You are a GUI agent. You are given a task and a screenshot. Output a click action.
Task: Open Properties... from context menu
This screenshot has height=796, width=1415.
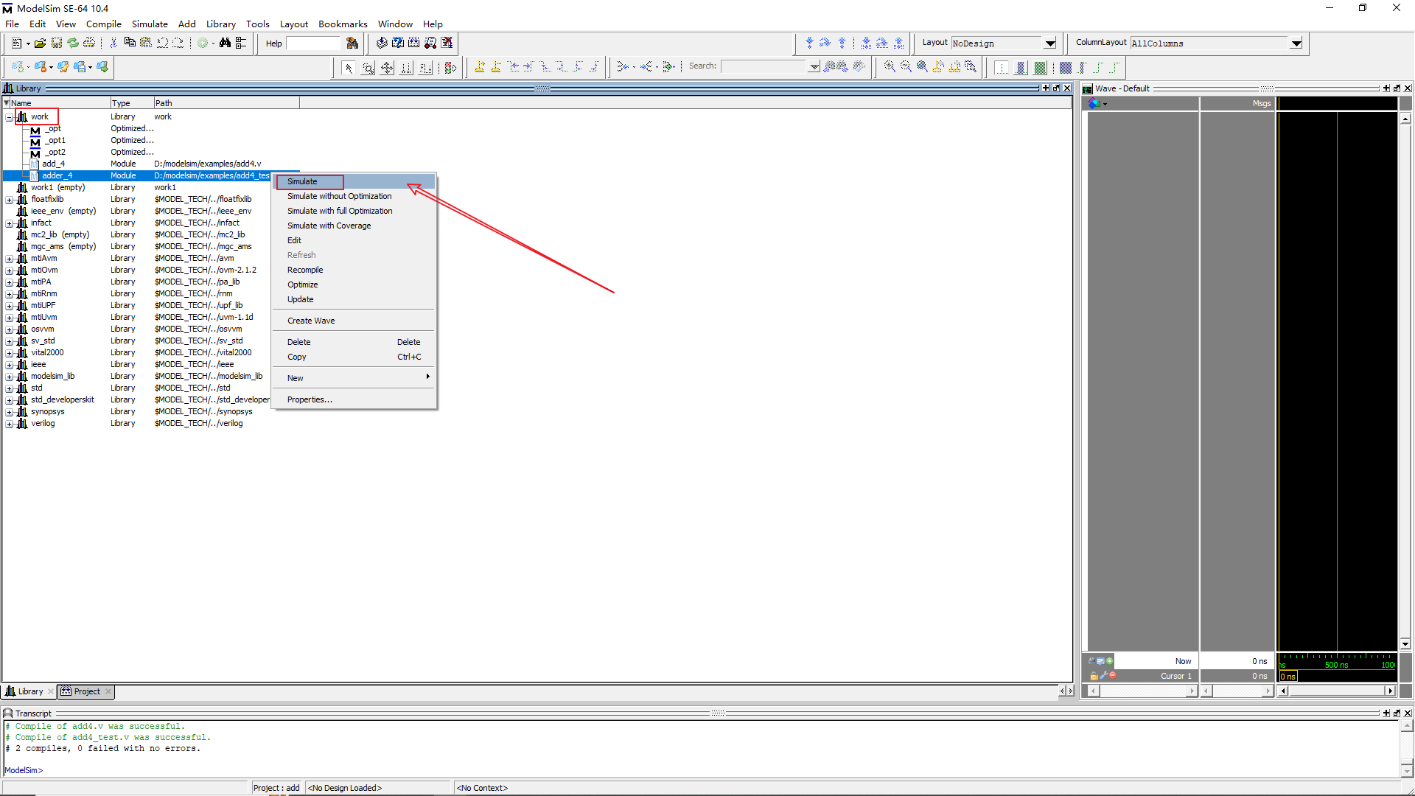point(355,399)
